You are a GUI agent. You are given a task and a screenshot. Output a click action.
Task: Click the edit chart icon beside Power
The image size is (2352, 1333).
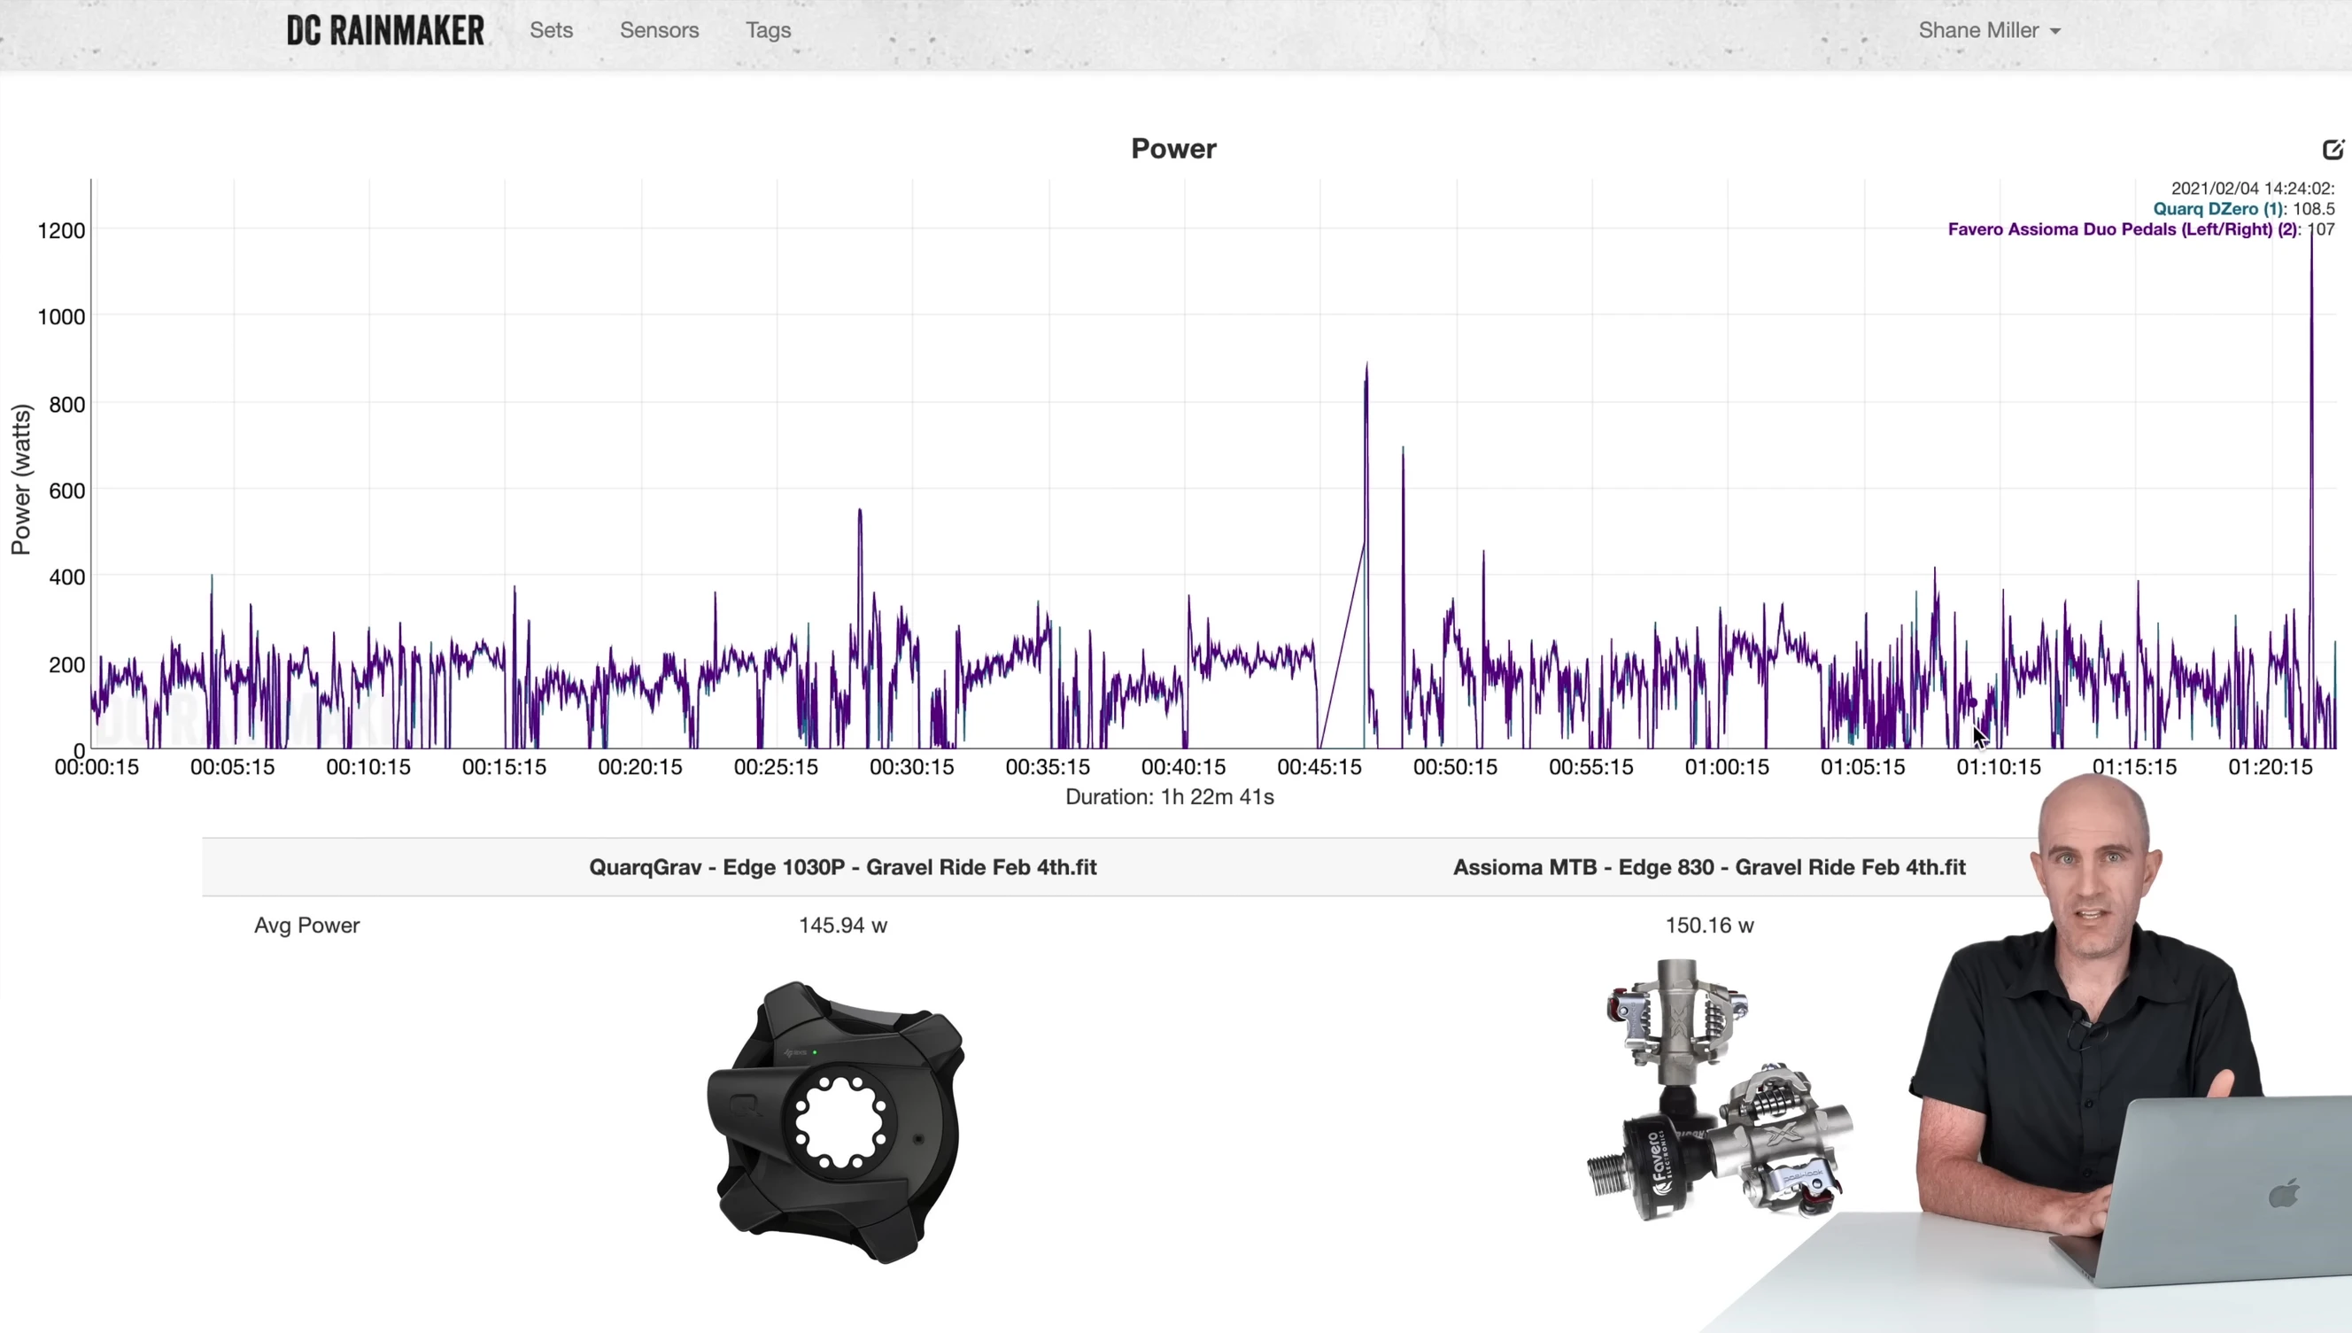click(2333, 149)
